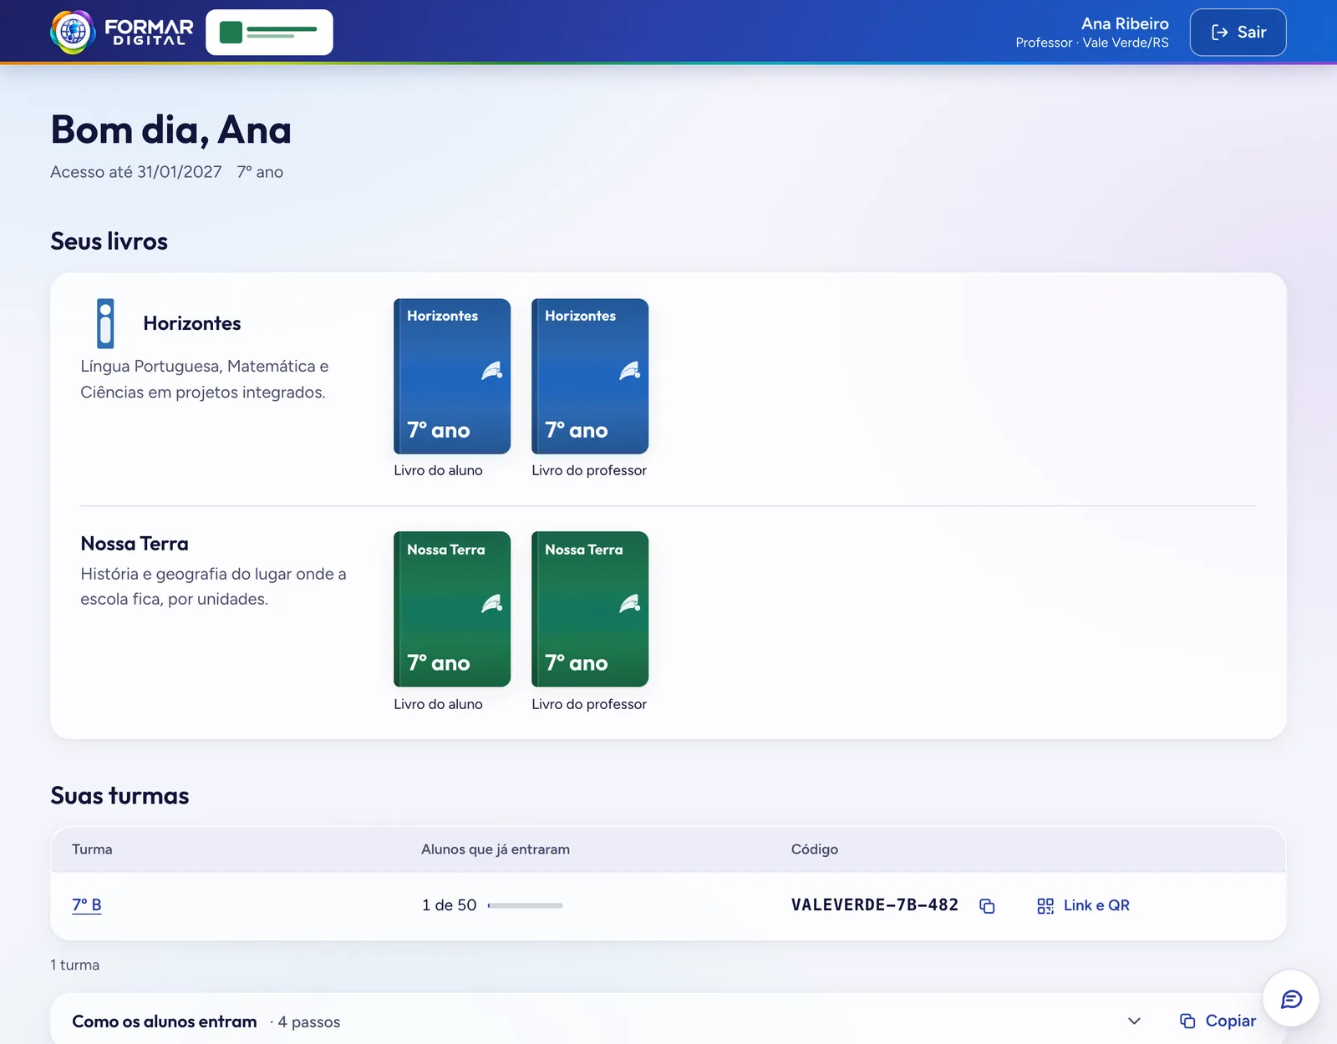This screenshot has width=1337, height=1044.
Task: Click the Formar Digital globe logo
Action: point(73,32)
